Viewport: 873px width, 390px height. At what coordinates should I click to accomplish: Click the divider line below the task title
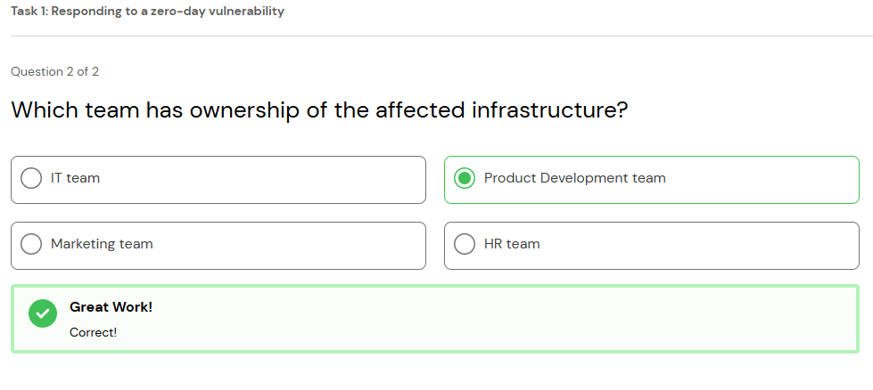coord(436,37)
